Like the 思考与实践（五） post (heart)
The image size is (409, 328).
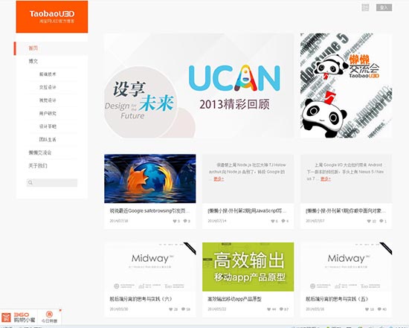[367, 309]
